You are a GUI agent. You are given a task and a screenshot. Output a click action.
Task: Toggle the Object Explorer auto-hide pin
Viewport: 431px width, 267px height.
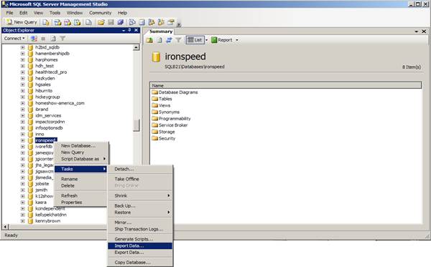click(129, 30)
